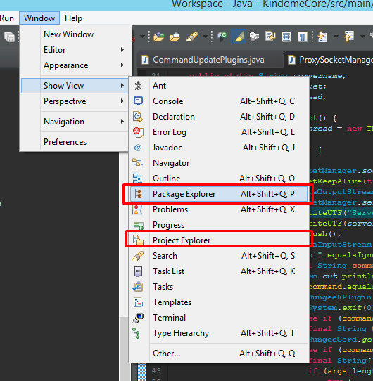This screenshot has width=373, height=381.
Task: Click the Ant icon in Show View submenu
Action: click(x=138, y=86)
